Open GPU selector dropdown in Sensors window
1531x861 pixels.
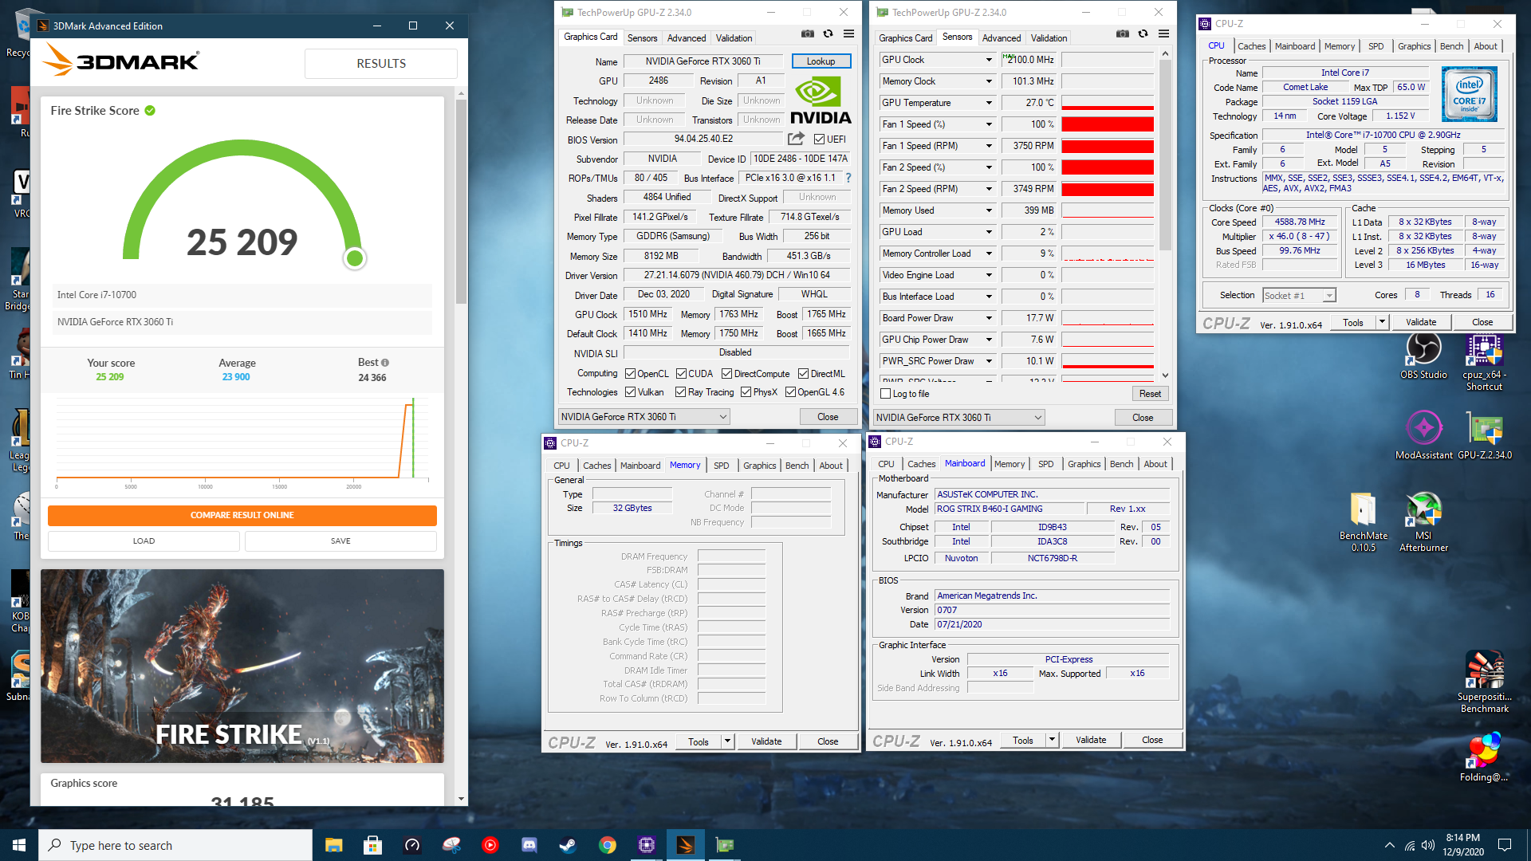click(x=958, y=418)
